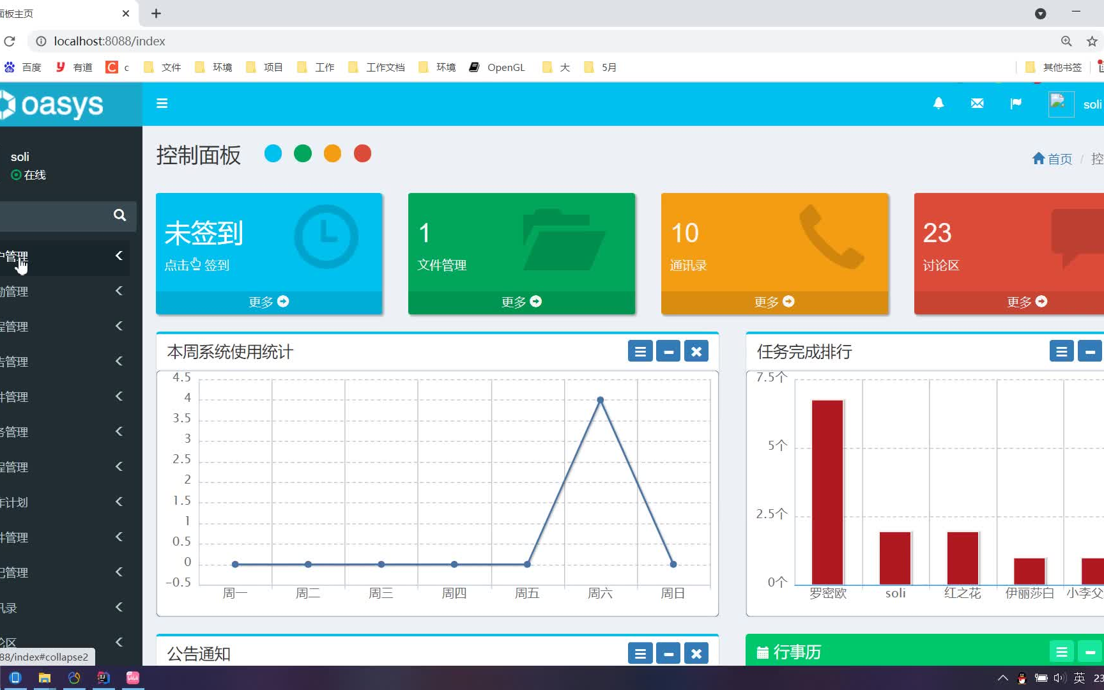Screen dimensions: 1104x690
Task: Reload the page with the browser refresh icon
Action: [10, 41]
